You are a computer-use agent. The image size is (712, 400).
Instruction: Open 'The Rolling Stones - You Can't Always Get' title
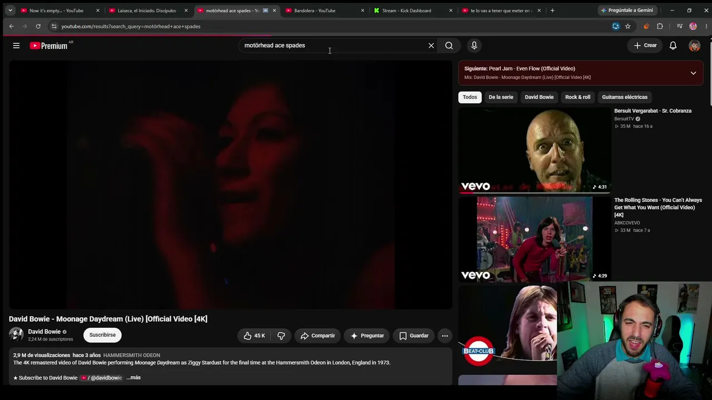point(658,207)
